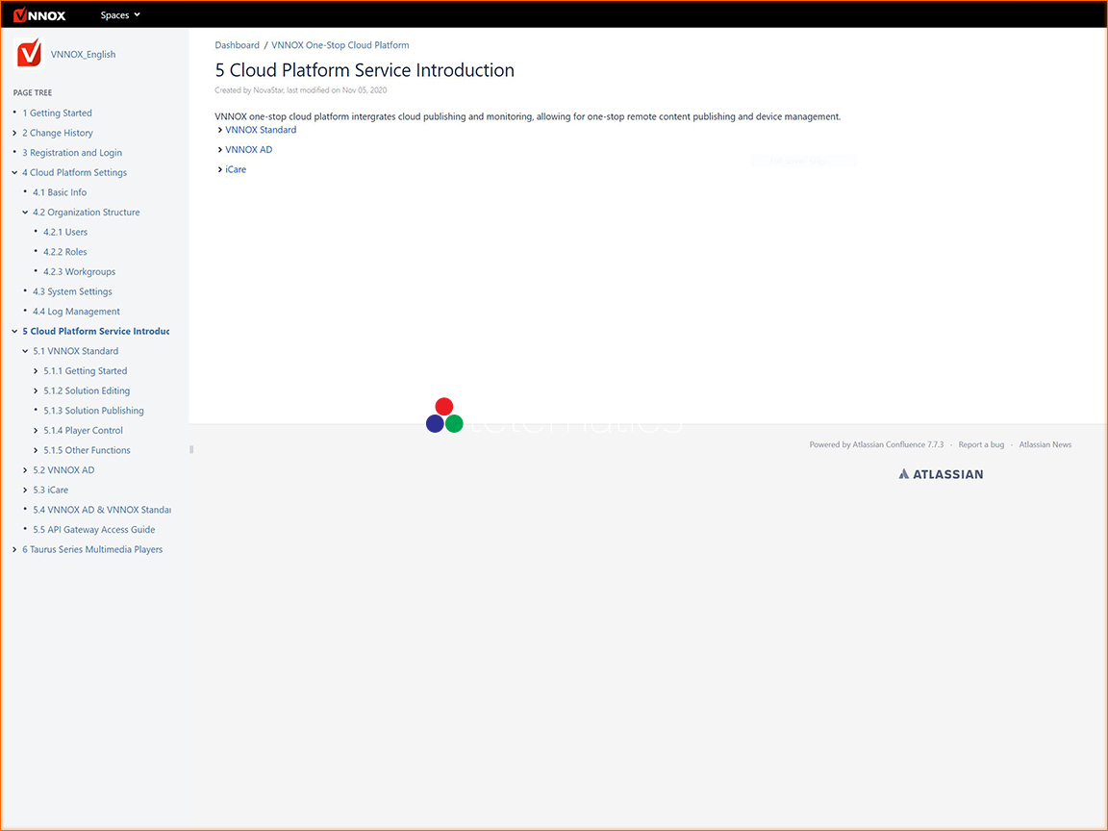Expand 5.1.5 Other Functions node
1108x831 pixels.
(36, 450)
